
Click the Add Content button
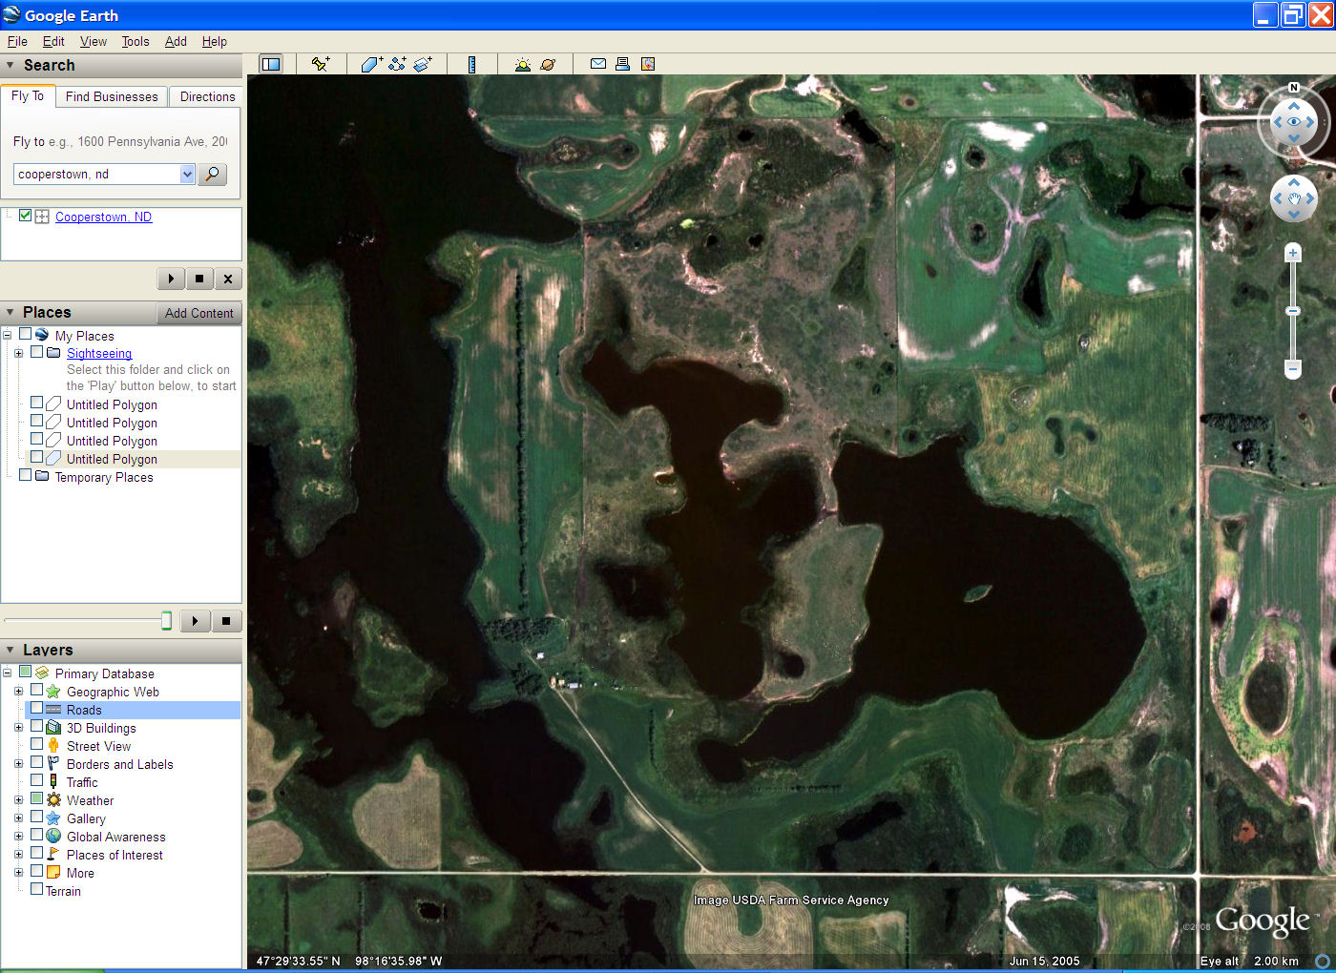[198, 313]
